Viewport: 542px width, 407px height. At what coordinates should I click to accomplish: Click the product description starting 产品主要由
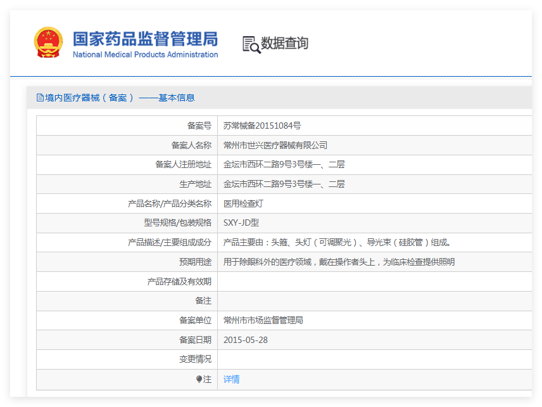pyautogui.click(x=337, y=243)
